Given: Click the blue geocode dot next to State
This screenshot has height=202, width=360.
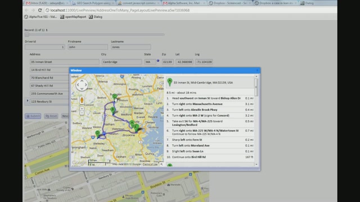Looking at the screenshot, I should tap(158, 61).
